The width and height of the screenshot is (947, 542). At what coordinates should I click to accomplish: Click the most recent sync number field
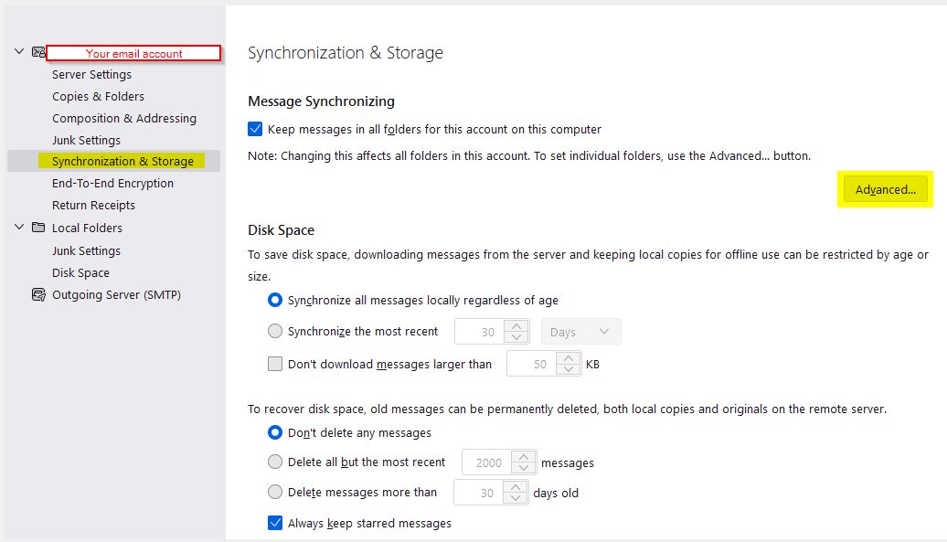point(480,332)
